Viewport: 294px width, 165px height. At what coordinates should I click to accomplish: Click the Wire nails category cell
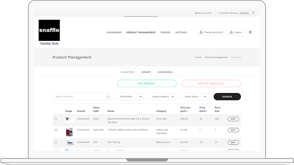(x=162, y=119)
